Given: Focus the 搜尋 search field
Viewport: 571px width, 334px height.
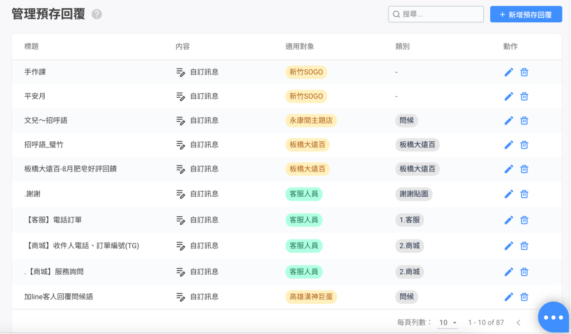Looking at the screenshot, I should (x=441, y=15).
